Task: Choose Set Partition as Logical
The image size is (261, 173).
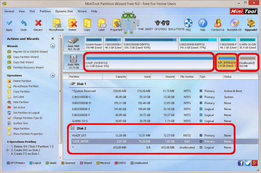Action: 26,113
